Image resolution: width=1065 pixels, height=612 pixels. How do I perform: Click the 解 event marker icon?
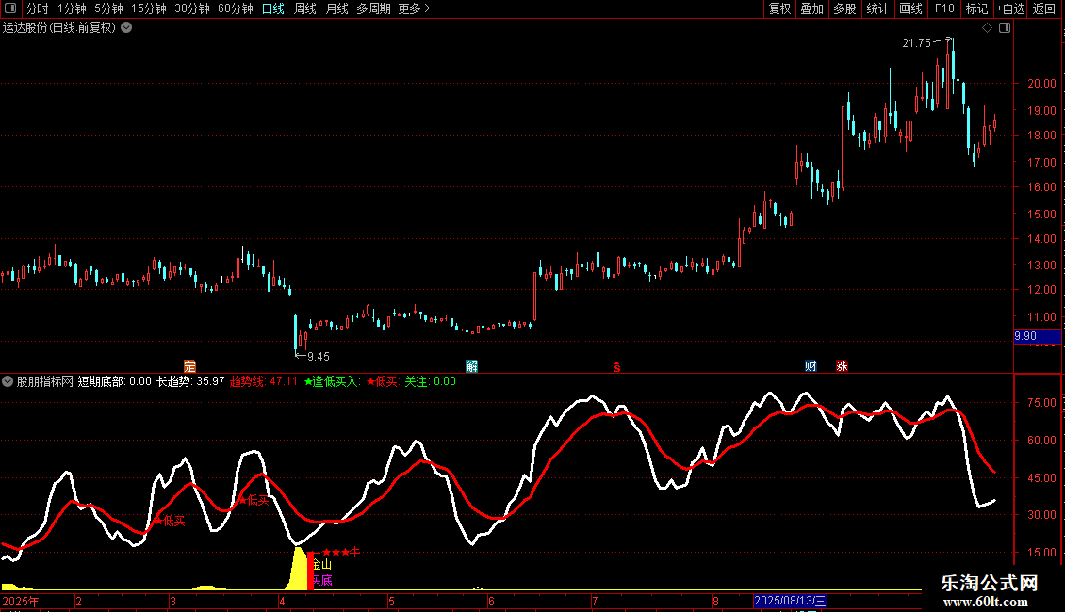click(x=471, y=366)
